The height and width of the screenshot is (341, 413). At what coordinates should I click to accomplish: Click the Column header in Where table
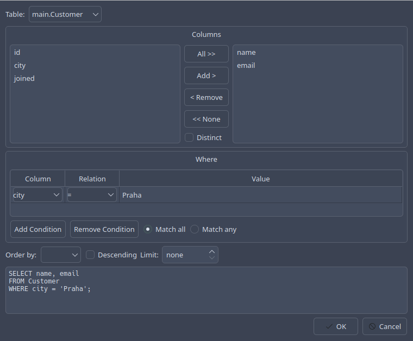click(38, 179)
